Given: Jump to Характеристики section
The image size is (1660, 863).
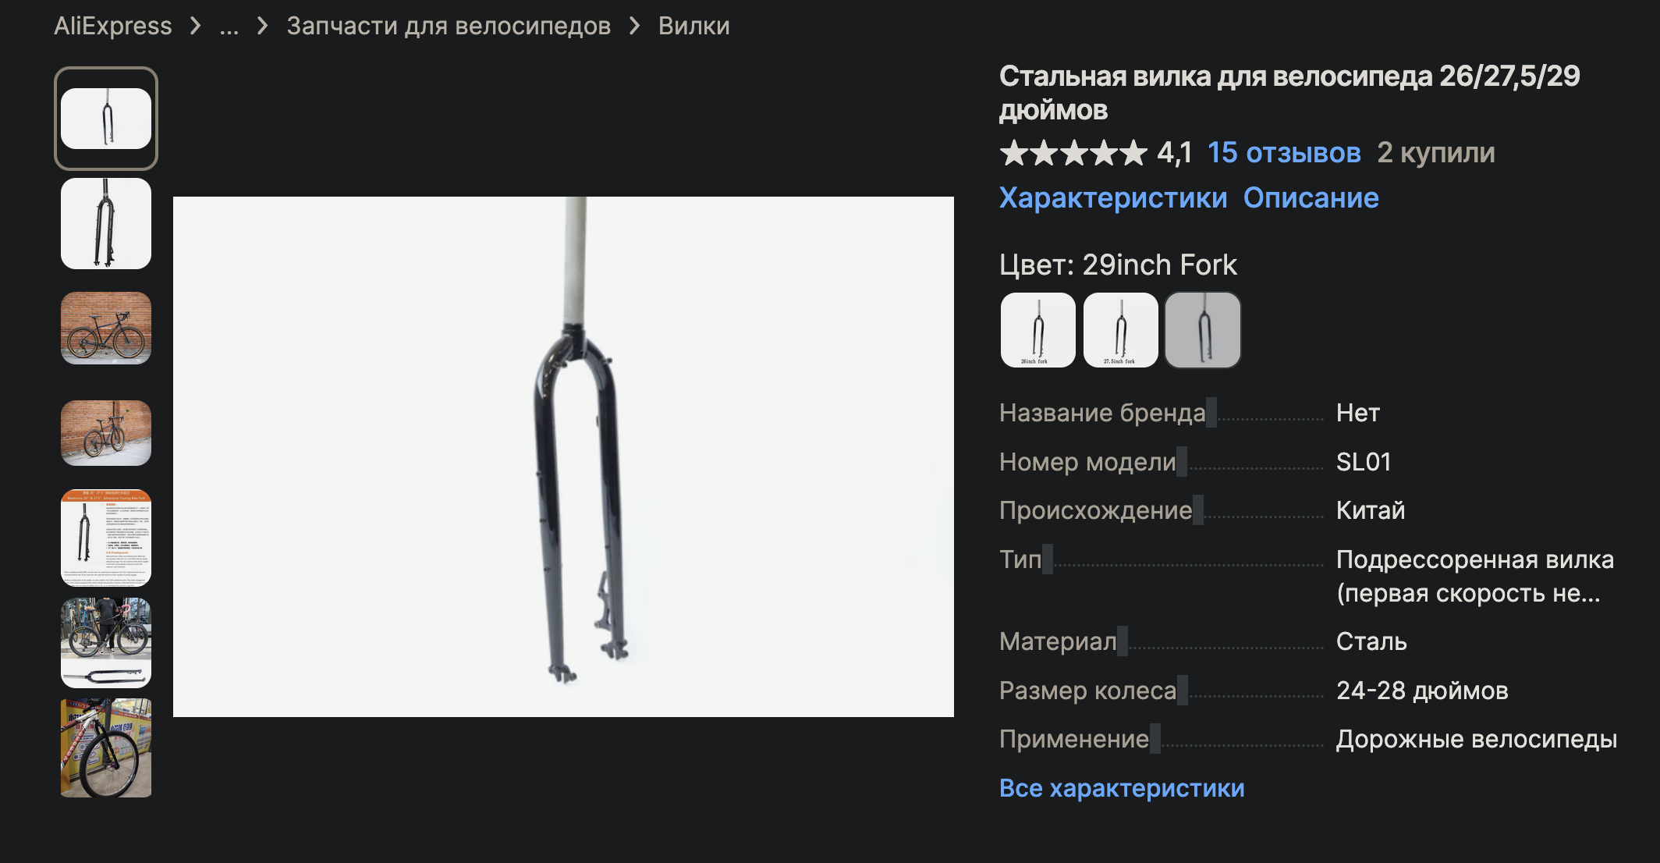Looking at the screenshot, I should (x=1113, y=198).
